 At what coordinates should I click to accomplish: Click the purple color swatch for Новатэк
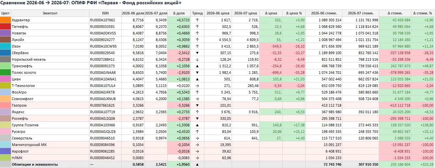click(x=6, y=33)
